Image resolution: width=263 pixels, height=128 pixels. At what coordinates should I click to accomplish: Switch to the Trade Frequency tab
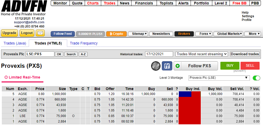[84, 43]
